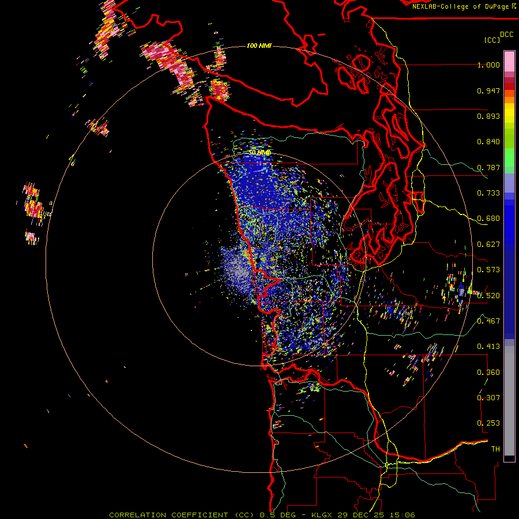
Task: Pick the gray segment at bottom of color bar
Action: pyautogui.click(x=509, y=401)
